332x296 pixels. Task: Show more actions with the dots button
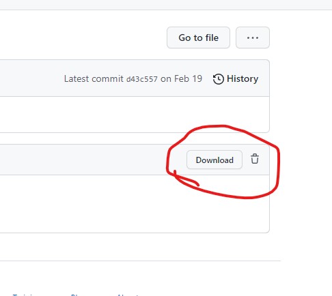(x=253, y=38)
